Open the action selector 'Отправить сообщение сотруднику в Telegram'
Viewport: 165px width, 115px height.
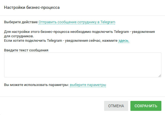pyautogui.click(x=77, y=22)
